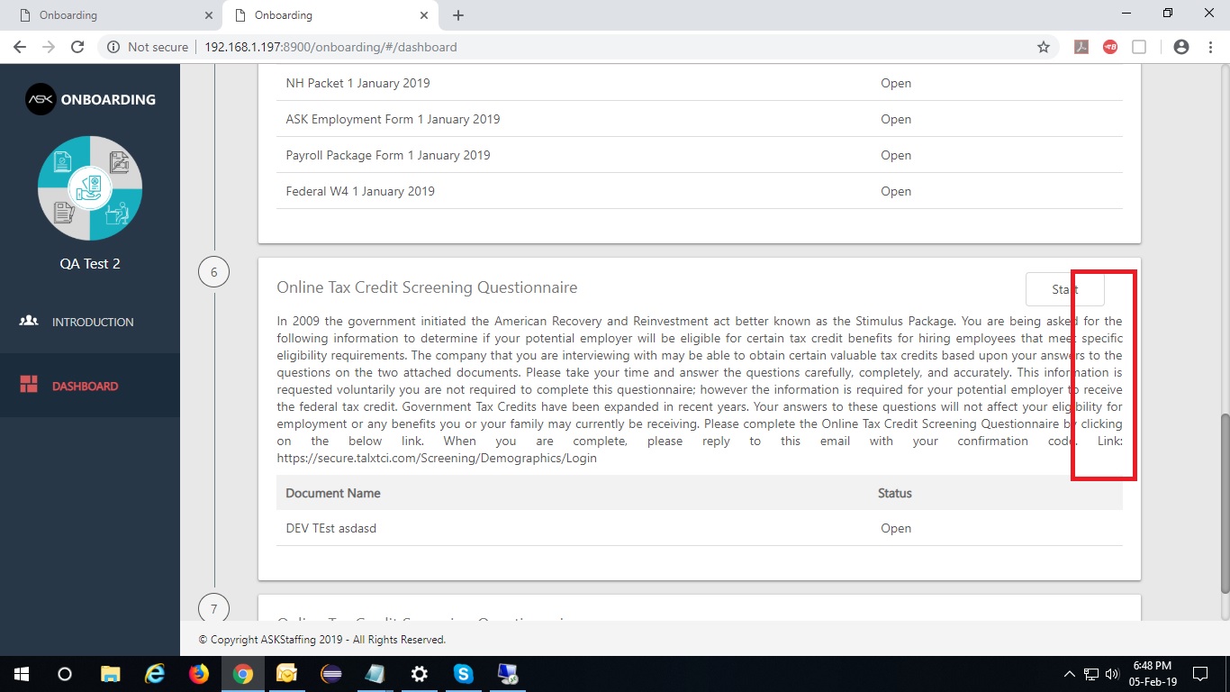Open the Windows Start menu
This screenshot has height=692, width=1230.
coord(22,674)
